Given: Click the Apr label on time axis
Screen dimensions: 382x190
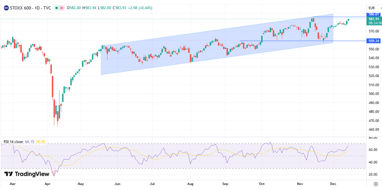Looking at the screenshot, I should 48,184.
